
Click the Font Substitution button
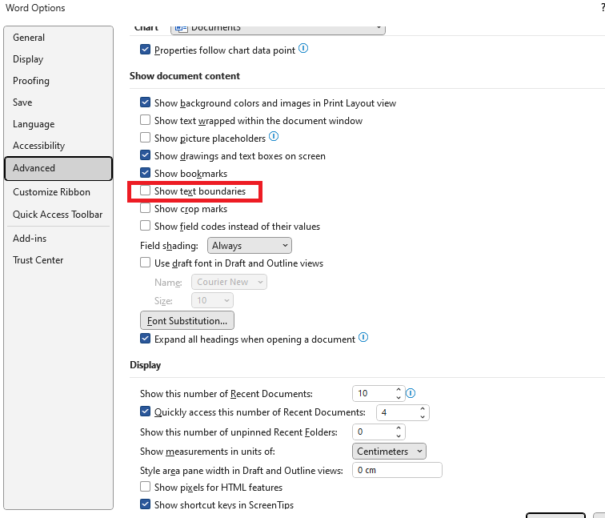click(x=187, y=320)
